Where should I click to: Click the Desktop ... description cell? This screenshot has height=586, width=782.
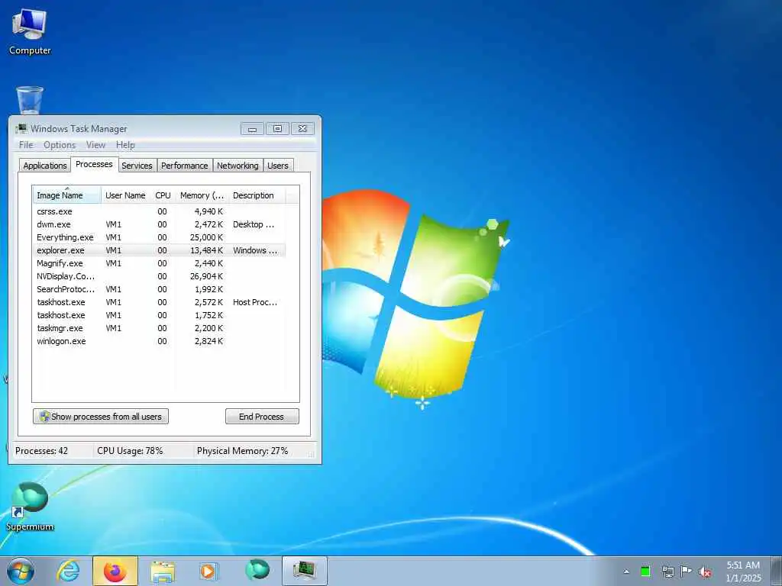pos(254,224)
